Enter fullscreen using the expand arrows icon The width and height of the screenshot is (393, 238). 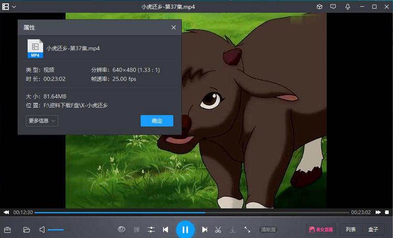[x=247, y=230]
